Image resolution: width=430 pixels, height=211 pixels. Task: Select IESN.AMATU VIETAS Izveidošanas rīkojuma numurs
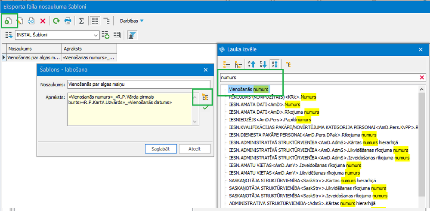tap(295, 166)
